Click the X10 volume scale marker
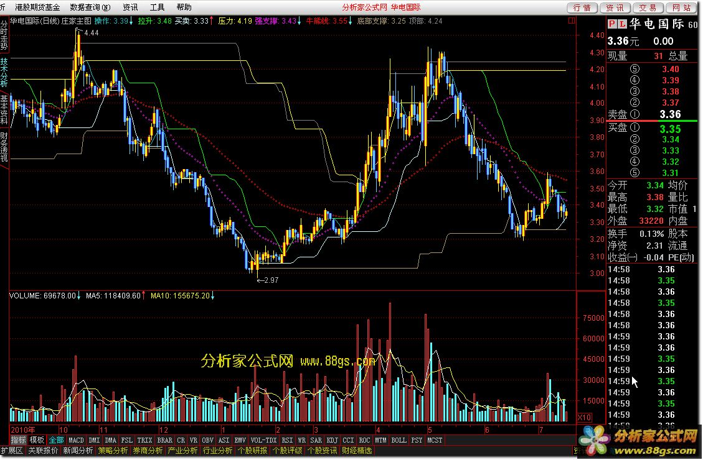This screenshot has height=460, width=703. pos(583,417)
